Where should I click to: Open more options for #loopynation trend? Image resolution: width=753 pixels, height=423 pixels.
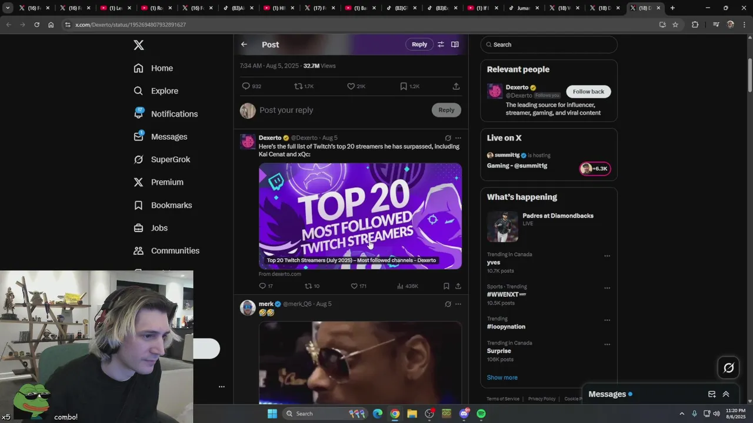click(x=607, y=320)
